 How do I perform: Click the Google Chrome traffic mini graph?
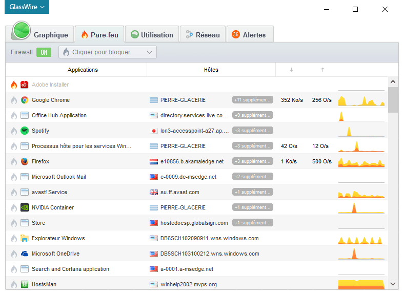coord(361,100)
